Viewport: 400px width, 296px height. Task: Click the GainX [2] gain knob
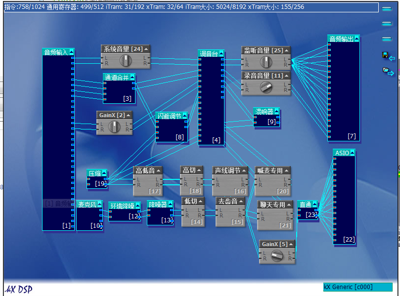(x=114, y=127)
